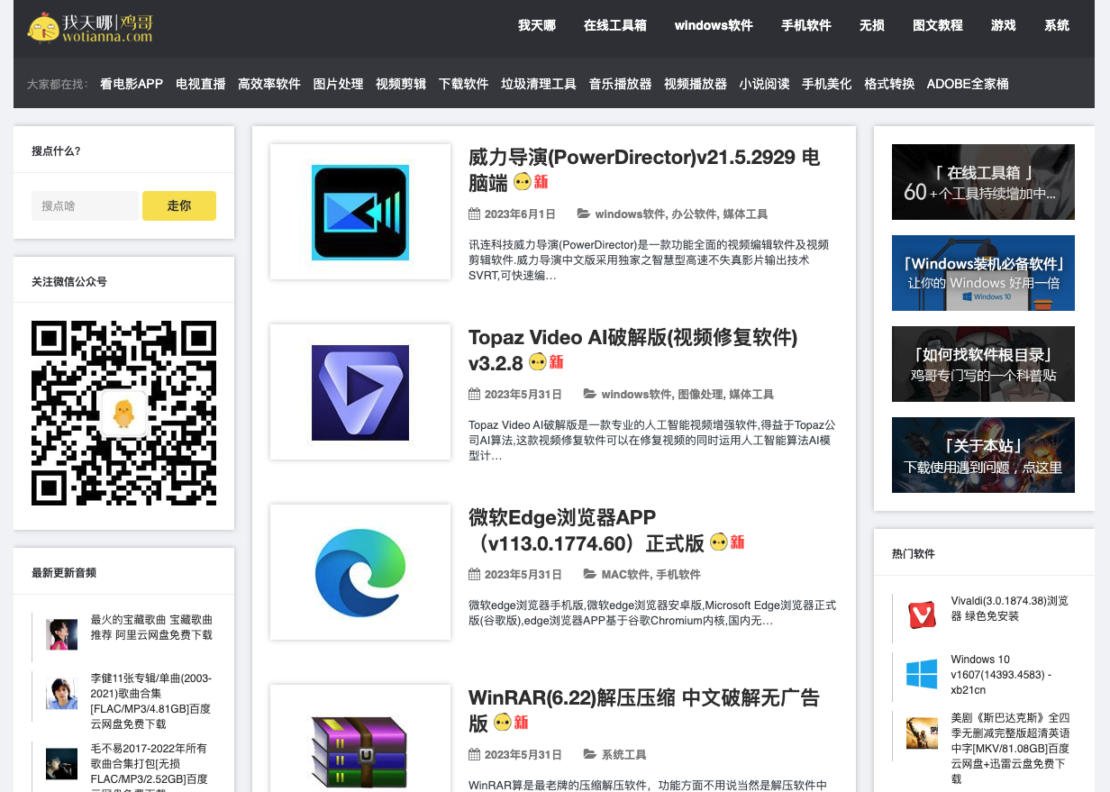Open the WinRAR(6.22) article title
This screenshot has height=792, width=1110.
point(644,710)
